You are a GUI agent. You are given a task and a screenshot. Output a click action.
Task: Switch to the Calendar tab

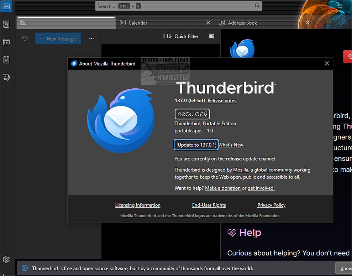click(138, 22)
